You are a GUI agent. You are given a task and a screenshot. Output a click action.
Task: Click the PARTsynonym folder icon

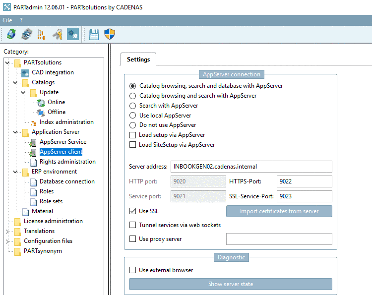[x=17, y=251]
